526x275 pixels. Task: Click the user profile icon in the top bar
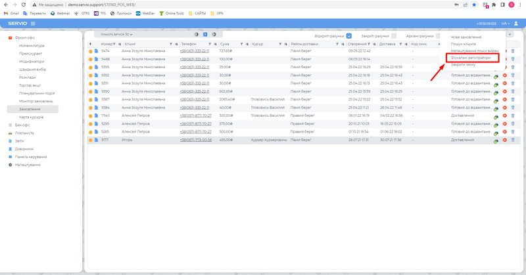coord(516,24)
